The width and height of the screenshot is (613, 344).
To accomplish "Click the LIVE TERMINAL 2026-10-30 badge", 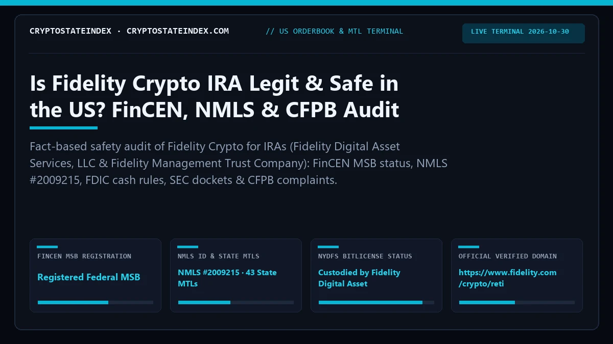I will click(524, 33).
